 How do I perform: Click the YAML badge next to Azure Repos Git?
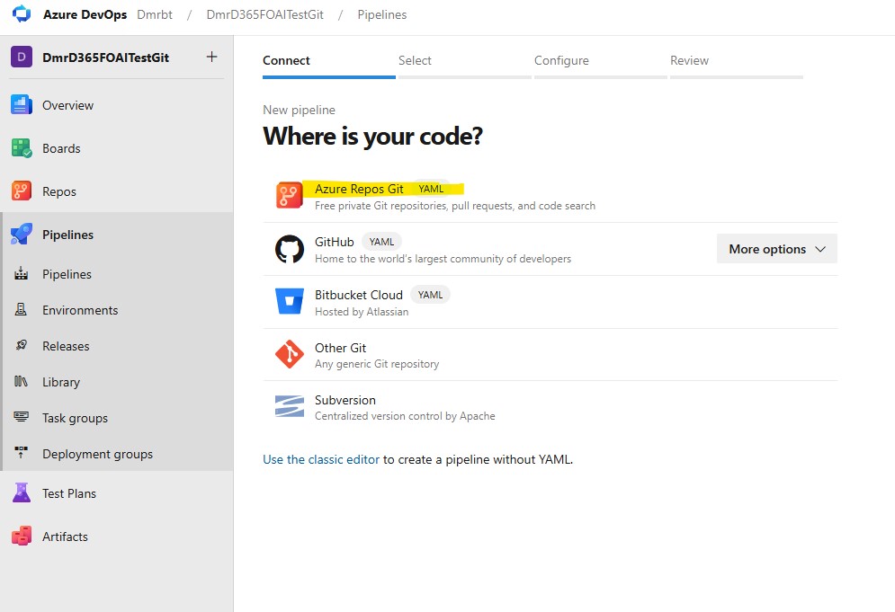tap(431, 189)
